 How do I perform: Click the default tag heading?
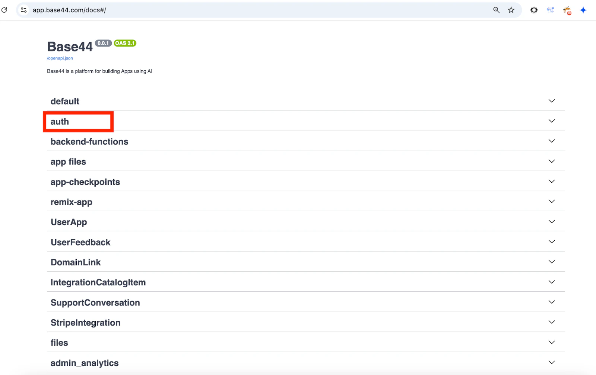coord(65,101)
